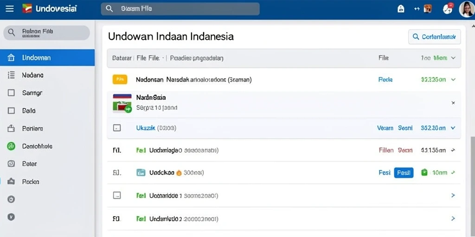This screenshot has height=237, width=475.
Task: Click the gray gear circle icon in sidebar
Action: pyautogui.click(x=11, y=199)
